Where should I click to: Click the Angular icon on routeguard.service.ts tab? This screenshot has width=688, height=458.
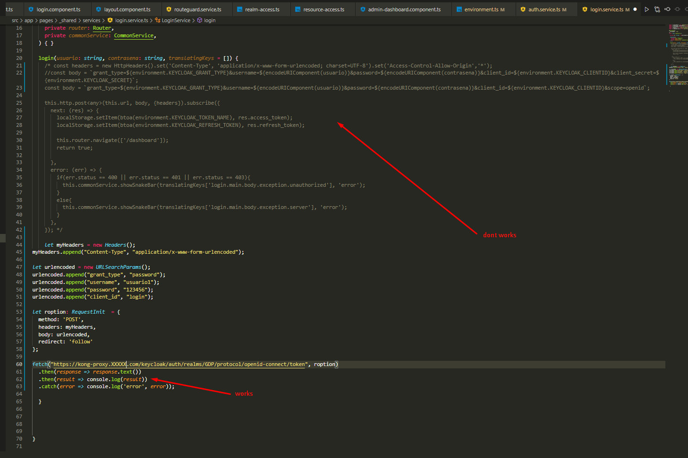coord(168,8)
